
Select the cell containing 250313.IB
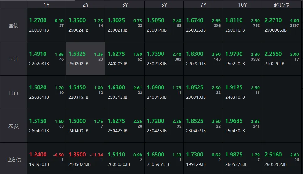point(125,92)
